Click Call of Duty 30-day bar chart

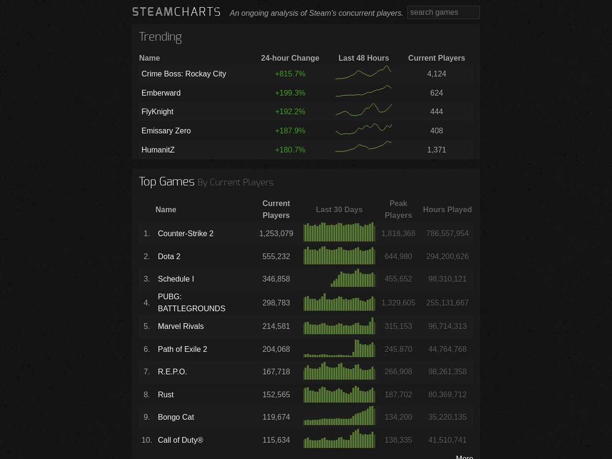coord(339,438)
